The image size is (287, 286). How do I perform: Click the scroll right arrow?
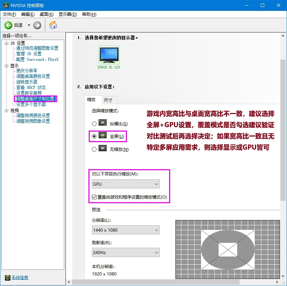pyautogui.click(x=277, y=282)
